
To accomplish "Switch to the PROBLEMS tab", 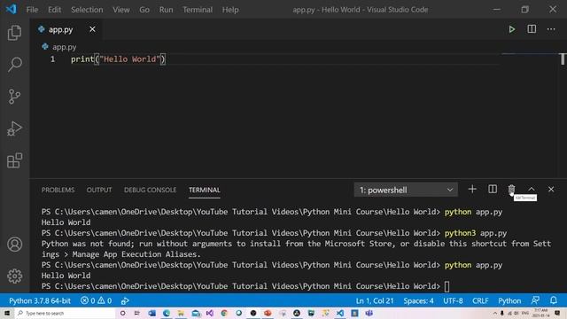I will [58, 191].
